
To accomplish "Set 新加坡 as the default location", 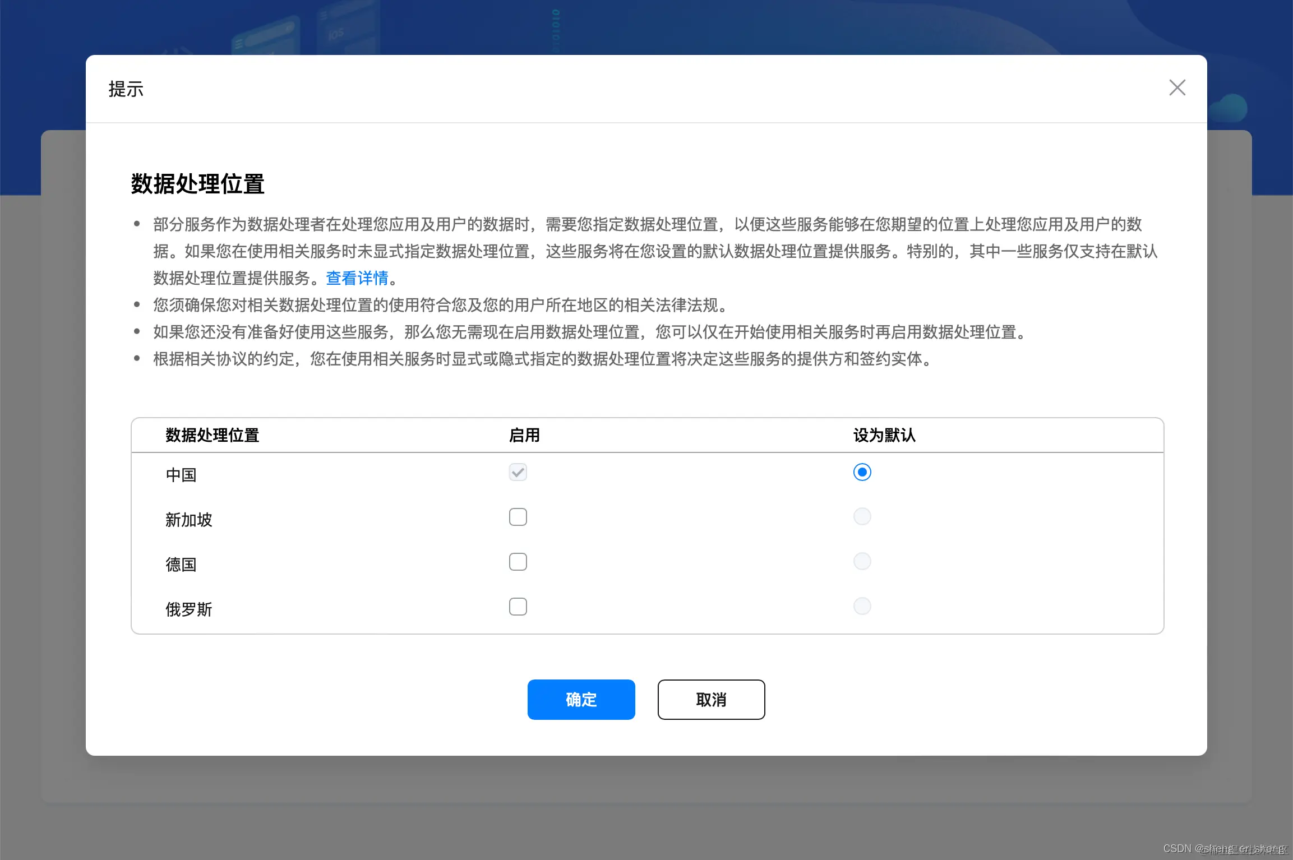I will coord(862,516).
